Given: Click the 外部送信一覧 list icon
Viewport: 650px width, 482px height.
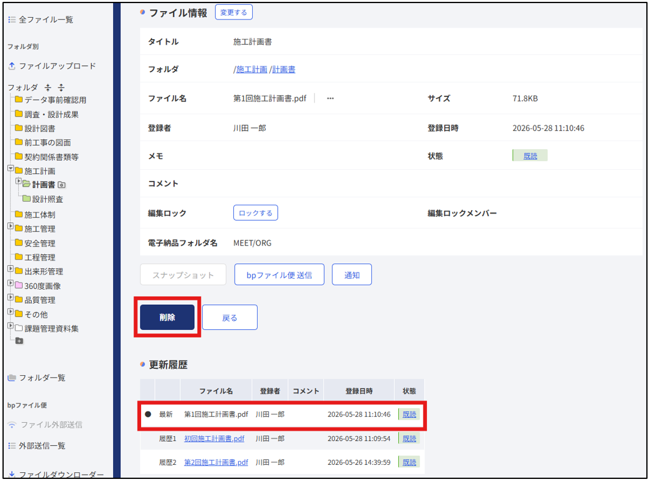Looking at the screenshot, I should coord(12,446).
